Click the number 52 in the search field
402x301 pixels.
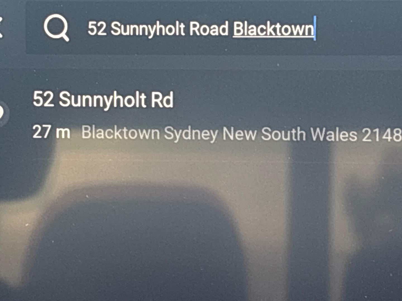(97, 29)
